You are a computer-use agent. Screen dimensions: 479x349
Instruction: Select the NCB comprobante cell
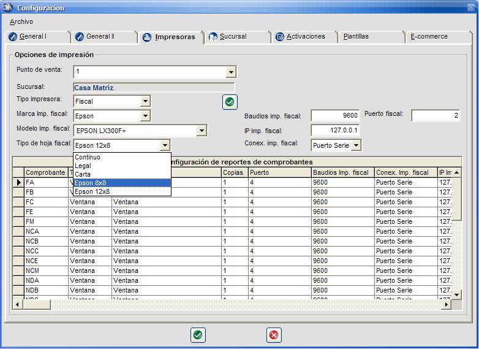(46, 241)
